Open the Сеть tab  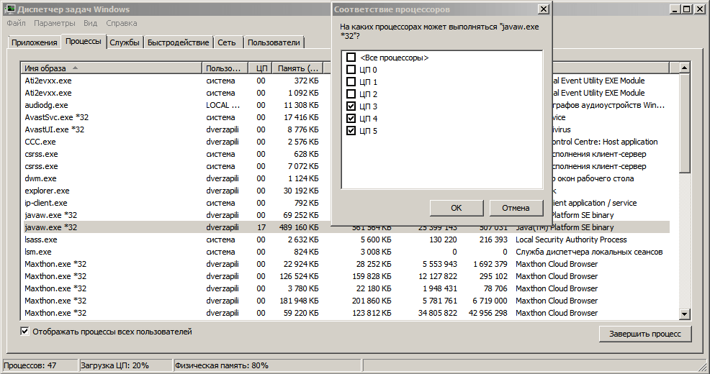point(227,42)
